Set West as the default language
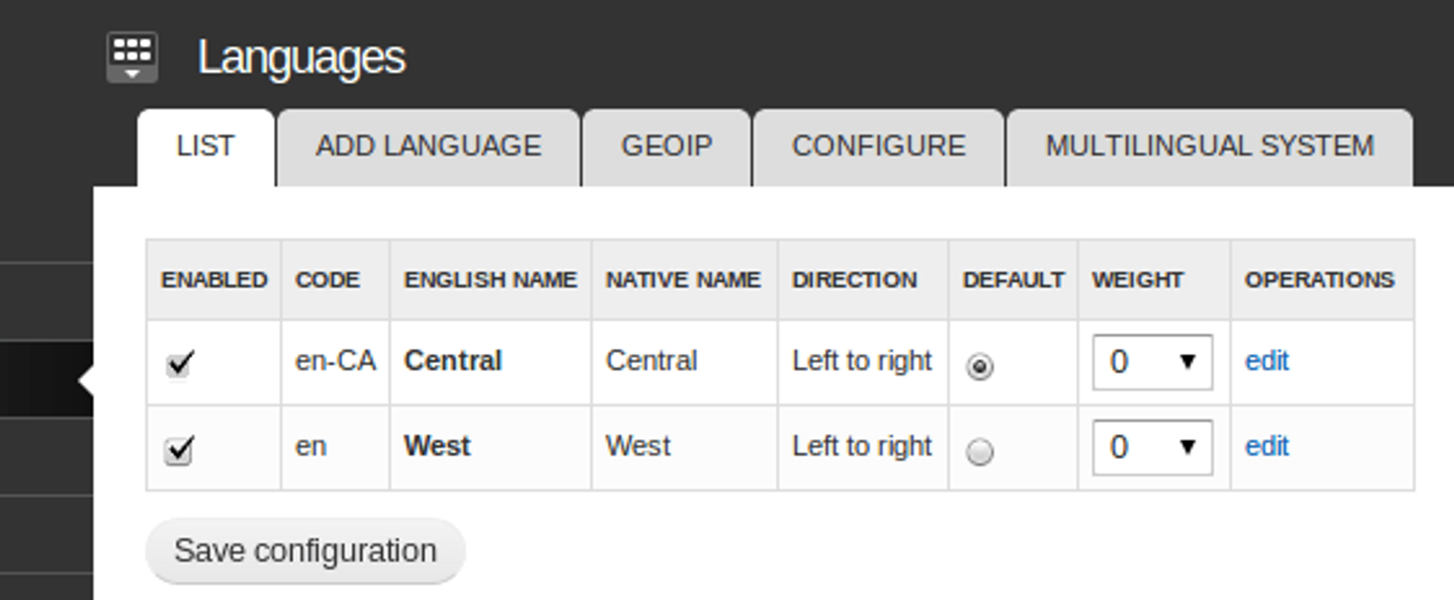The image size is (1454, 600). 979,451
